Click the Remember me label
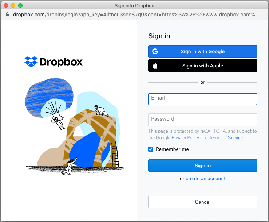 (172, 149)
